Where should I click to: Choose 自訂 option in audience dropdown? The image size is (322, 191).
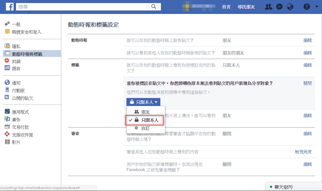pos(146,128)
